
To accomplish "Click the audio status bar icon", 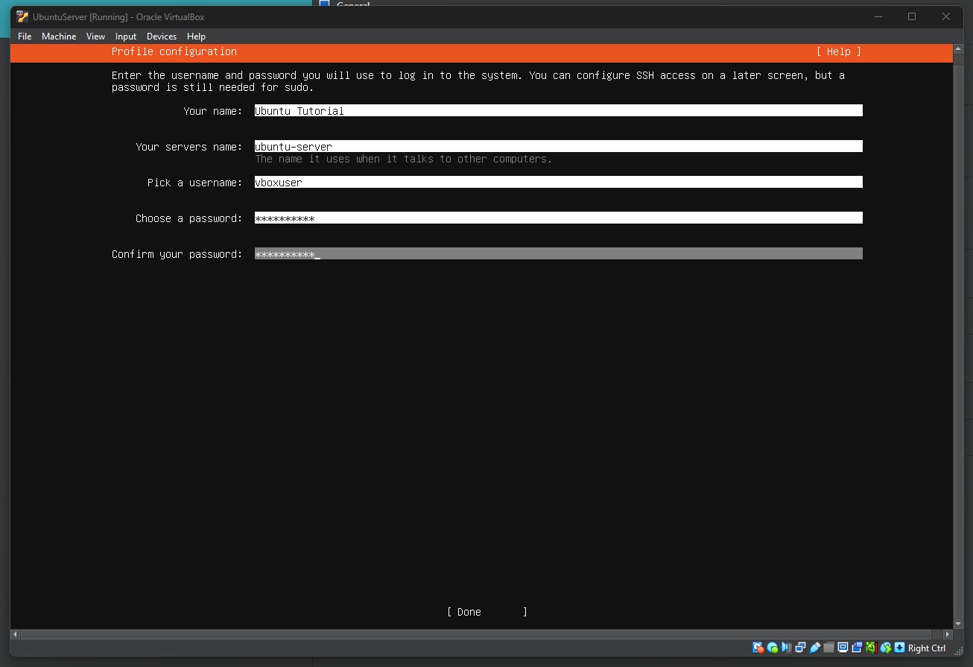I will pos(787,648).
